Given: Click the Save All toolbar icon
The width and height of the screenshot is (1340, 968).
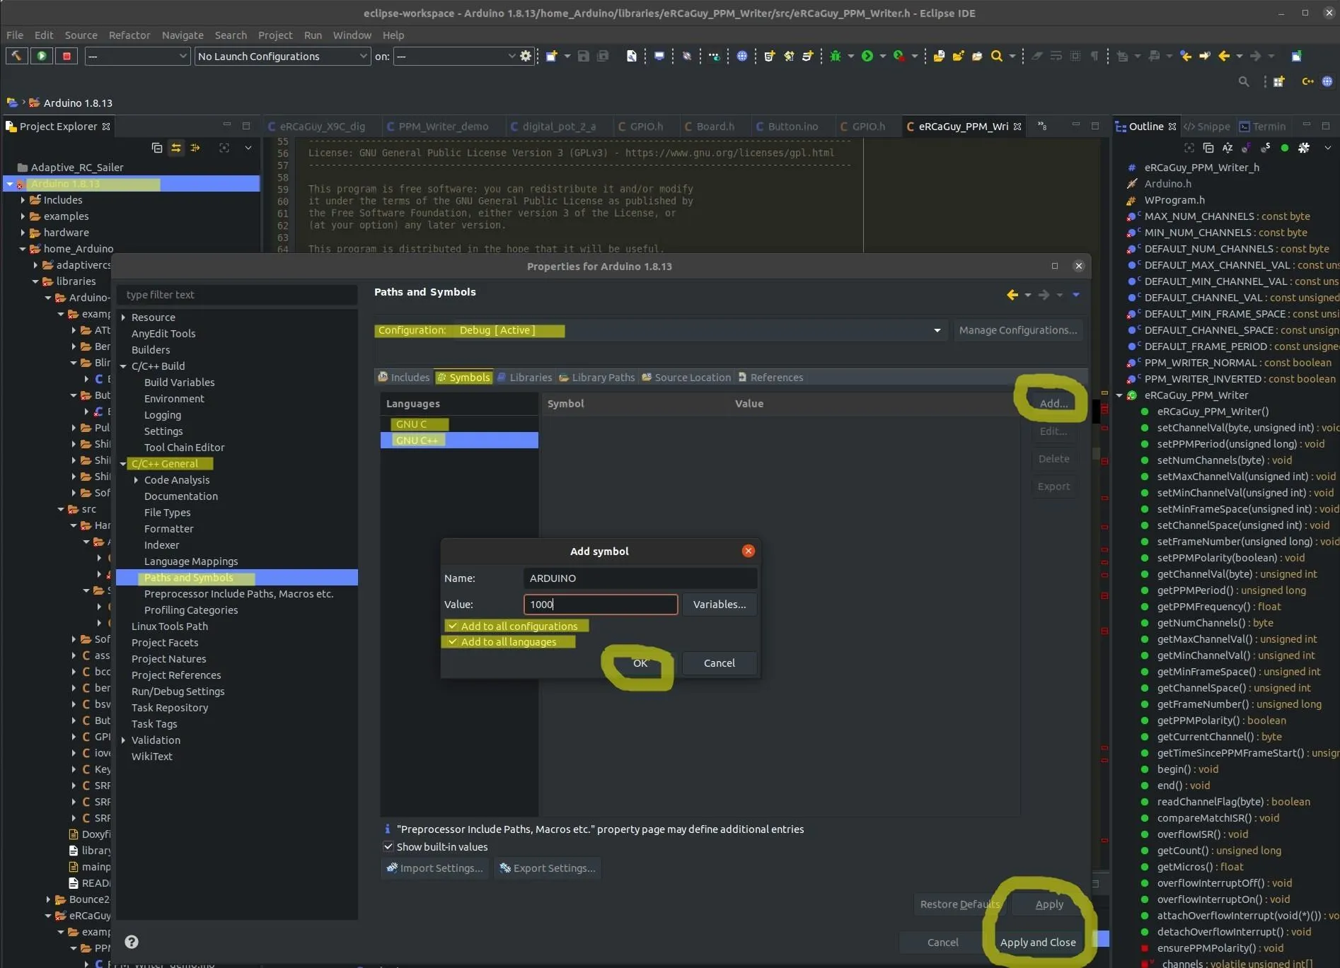Looking at the screenshot, I should [x=603, y=56].
